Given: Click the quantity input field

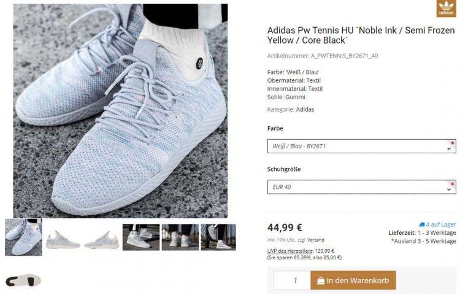Looking at the screenshot, I should pyautogui.click(x=292, y=280).
